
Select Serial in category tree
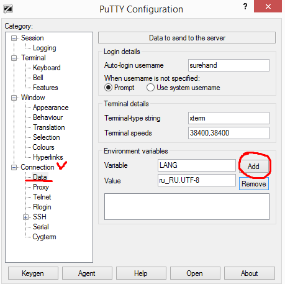click(x=41, y=227)
